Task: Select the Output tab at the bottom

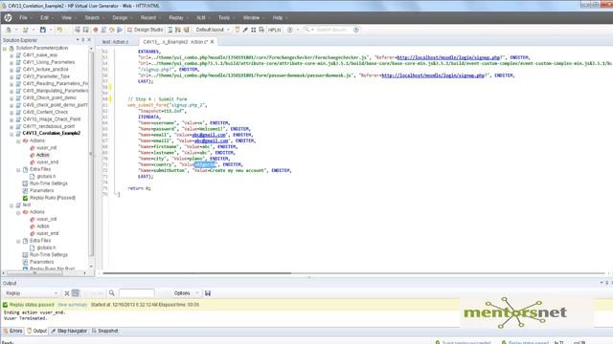Action: 36,331
